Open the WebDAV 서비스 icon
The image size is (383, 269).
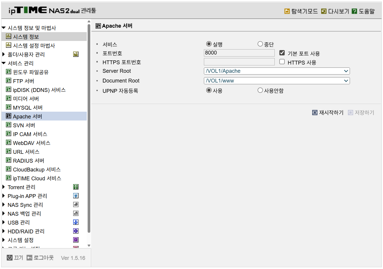pyautogui.click(x=9, y=143)
